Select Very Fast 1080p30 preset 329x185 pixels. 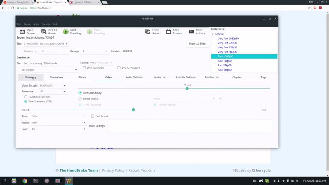tap(228, 39)
